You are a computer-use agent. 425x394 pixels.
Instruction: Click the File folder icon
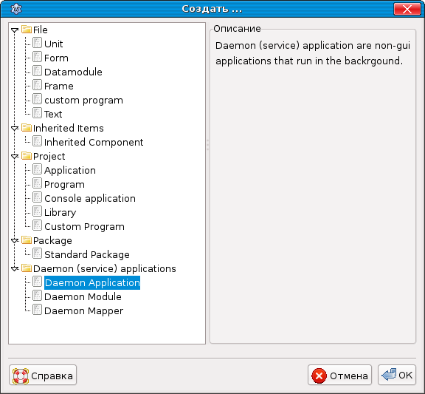tap(27, 29)
